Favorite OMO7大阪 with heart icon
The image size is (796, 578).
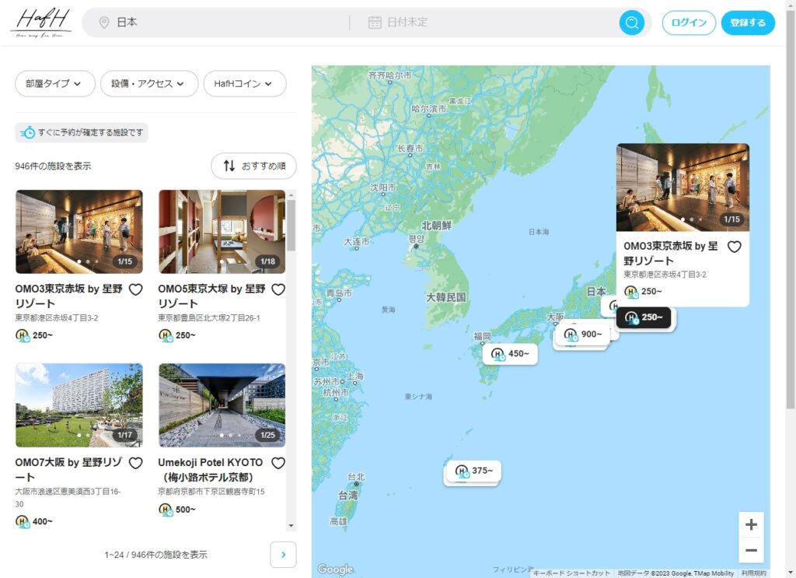pyautogui.click(x=135, y=463)
